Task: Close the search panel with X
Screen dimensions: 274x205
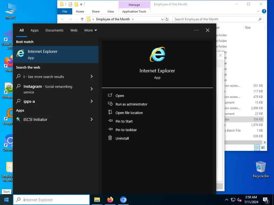Action: pyautogui.click(x=208, y=30)
